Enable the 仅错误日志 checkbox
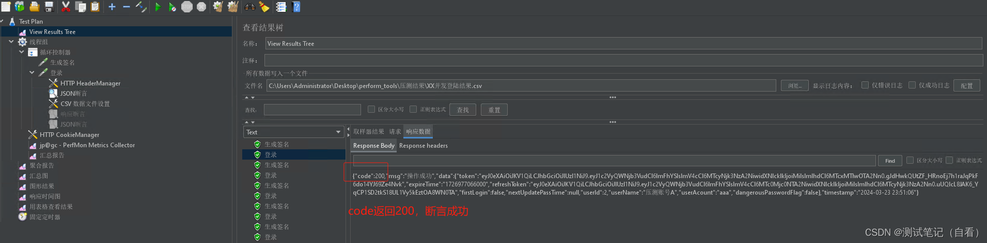Image resolution: width=987 pixels, height=243 pixels. click(x=865, y=85)
